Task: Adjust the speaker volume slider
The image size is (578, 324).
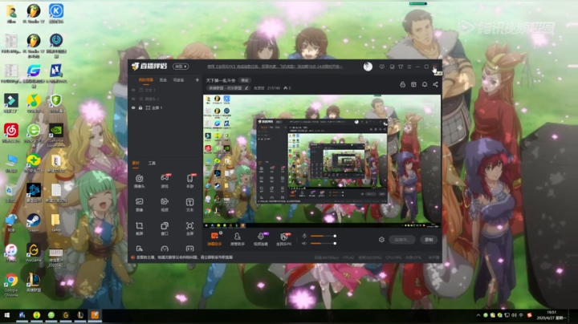Action: point(324,243)
